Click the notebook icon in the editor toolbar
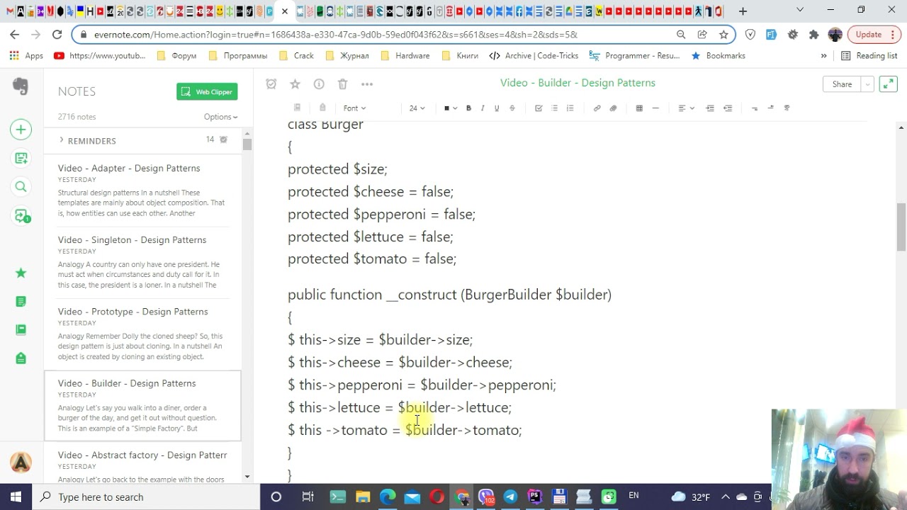This screenshot has height=510, width=907. point(298,108)
